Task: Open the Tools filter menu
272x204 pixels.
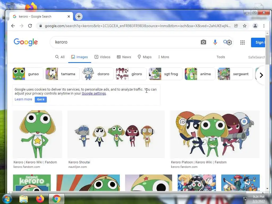Action: tap(221, 57)
